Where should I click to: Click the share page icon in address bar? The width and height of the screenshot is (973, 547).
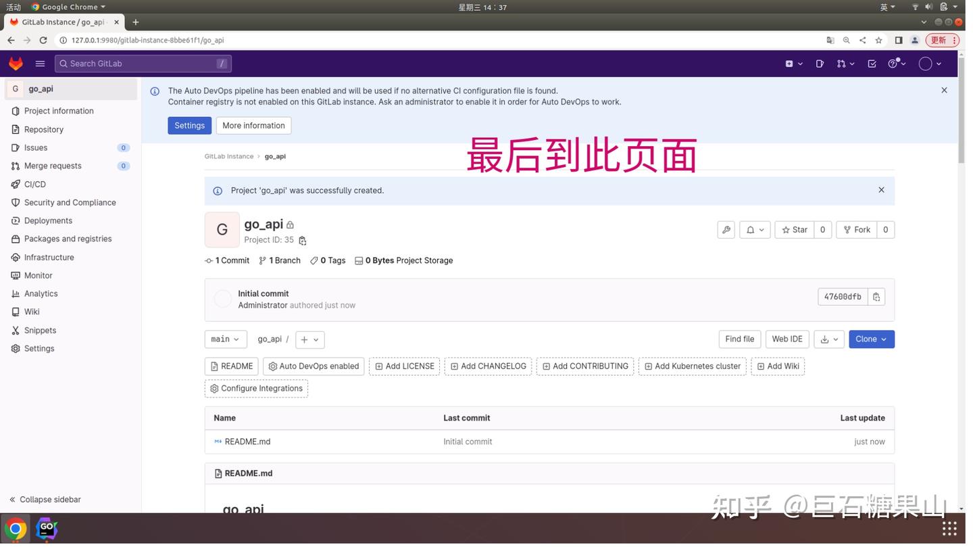(x=862, y=40)
